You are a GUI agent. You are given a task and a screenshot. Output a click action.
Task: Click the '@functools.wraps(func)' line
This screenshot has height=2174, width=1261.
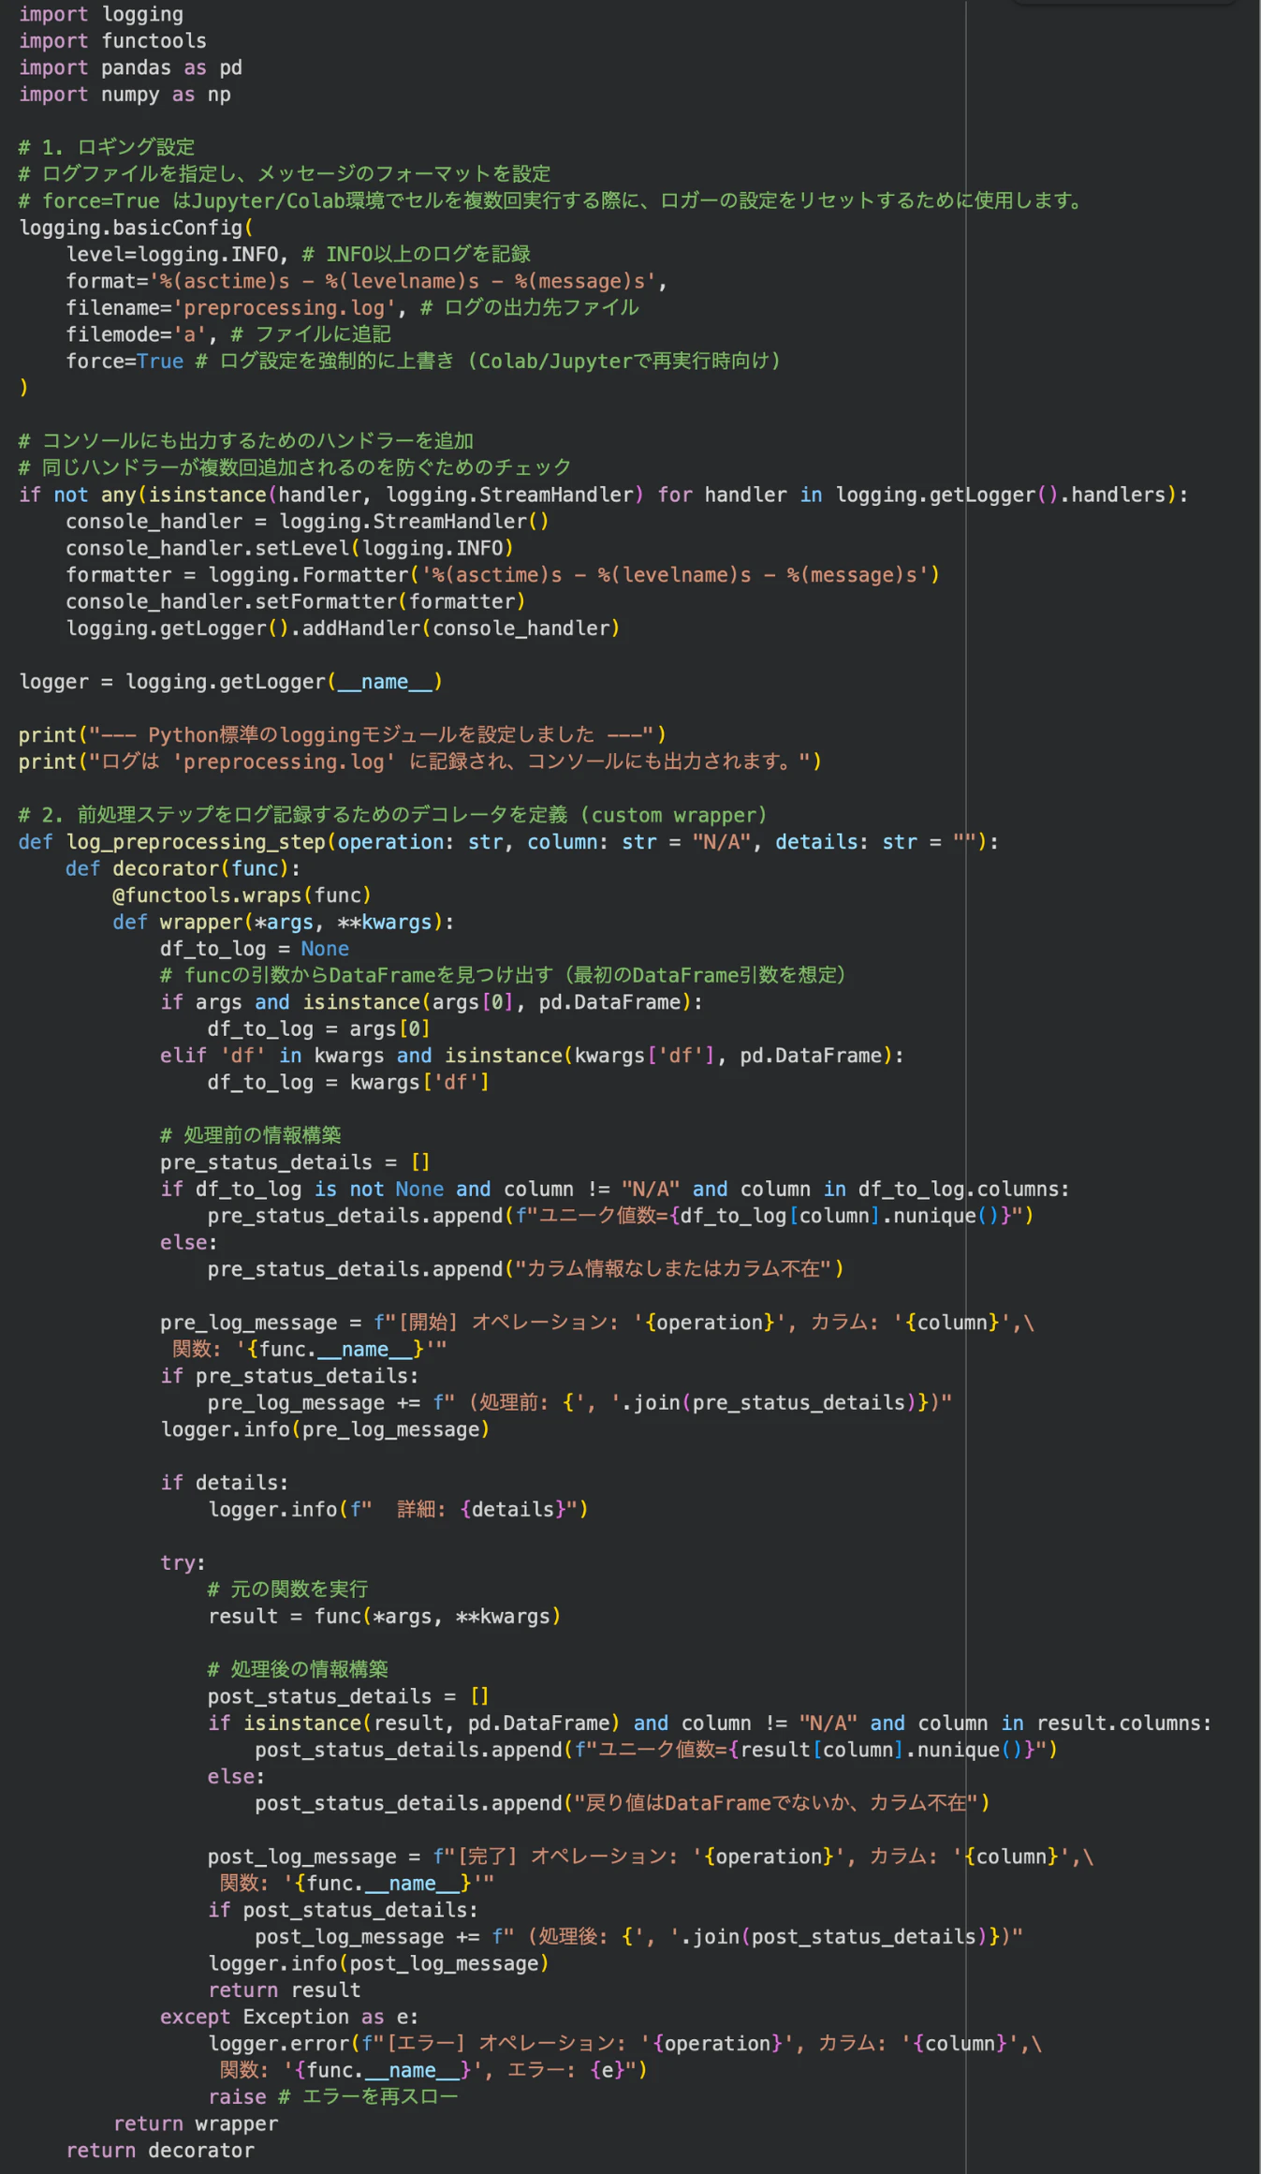(242, 895)
